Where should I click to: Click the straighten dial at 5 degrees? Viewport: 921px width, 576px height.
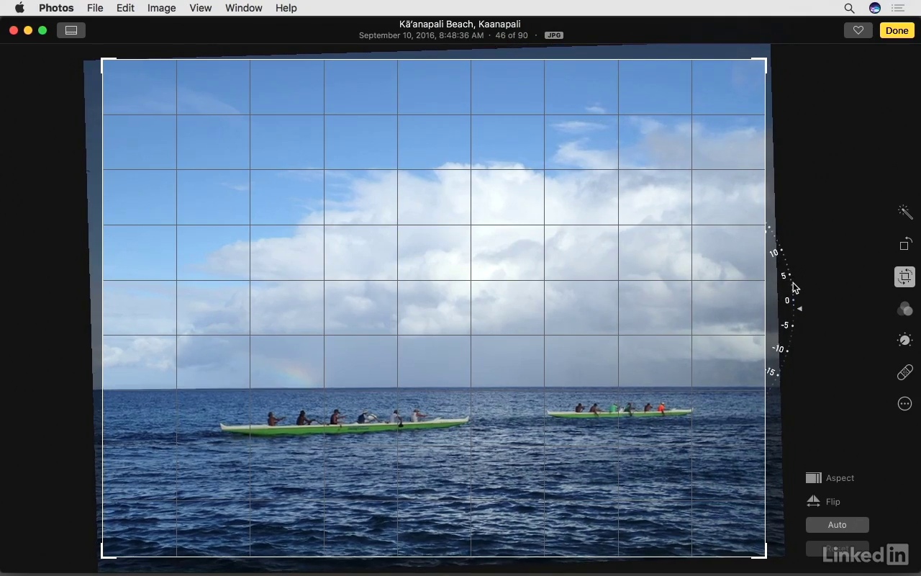click(784, 276)
